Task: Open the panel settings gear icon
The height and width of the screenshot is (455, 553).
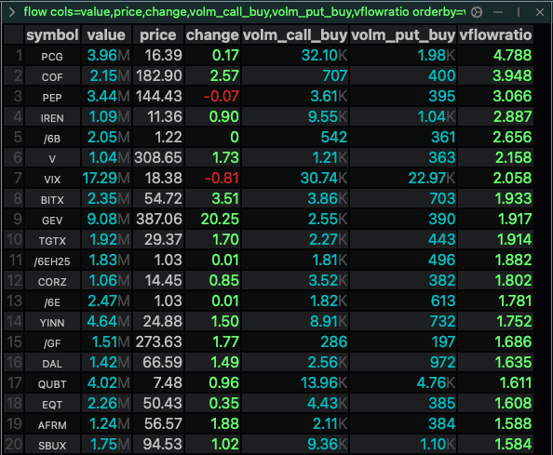Action: tap(477, 12)
